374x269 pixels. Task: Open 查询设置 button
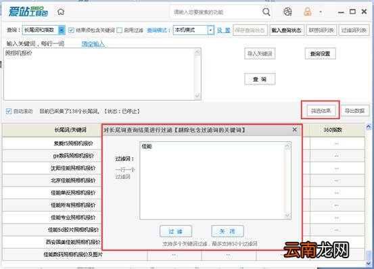tap(320, 54)
